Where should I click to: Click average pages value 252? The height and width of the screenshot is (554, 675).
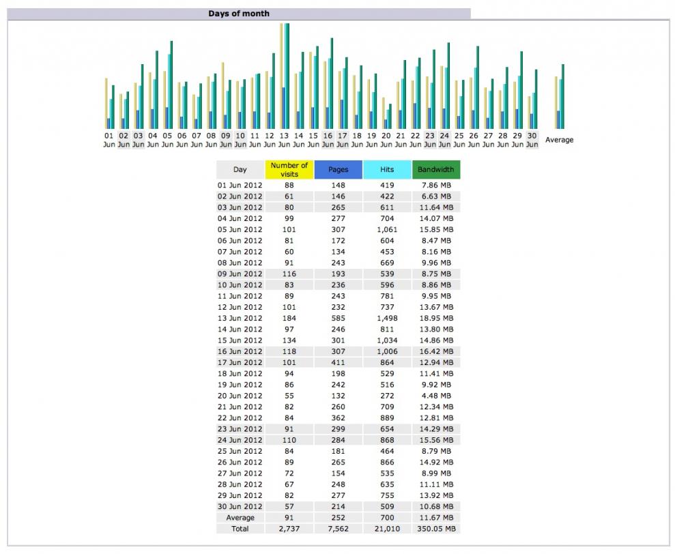(338, 518)
